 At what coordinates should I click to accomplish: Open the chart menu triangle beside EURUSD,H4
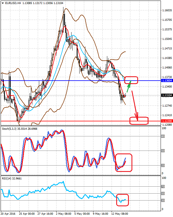[3, 3]
